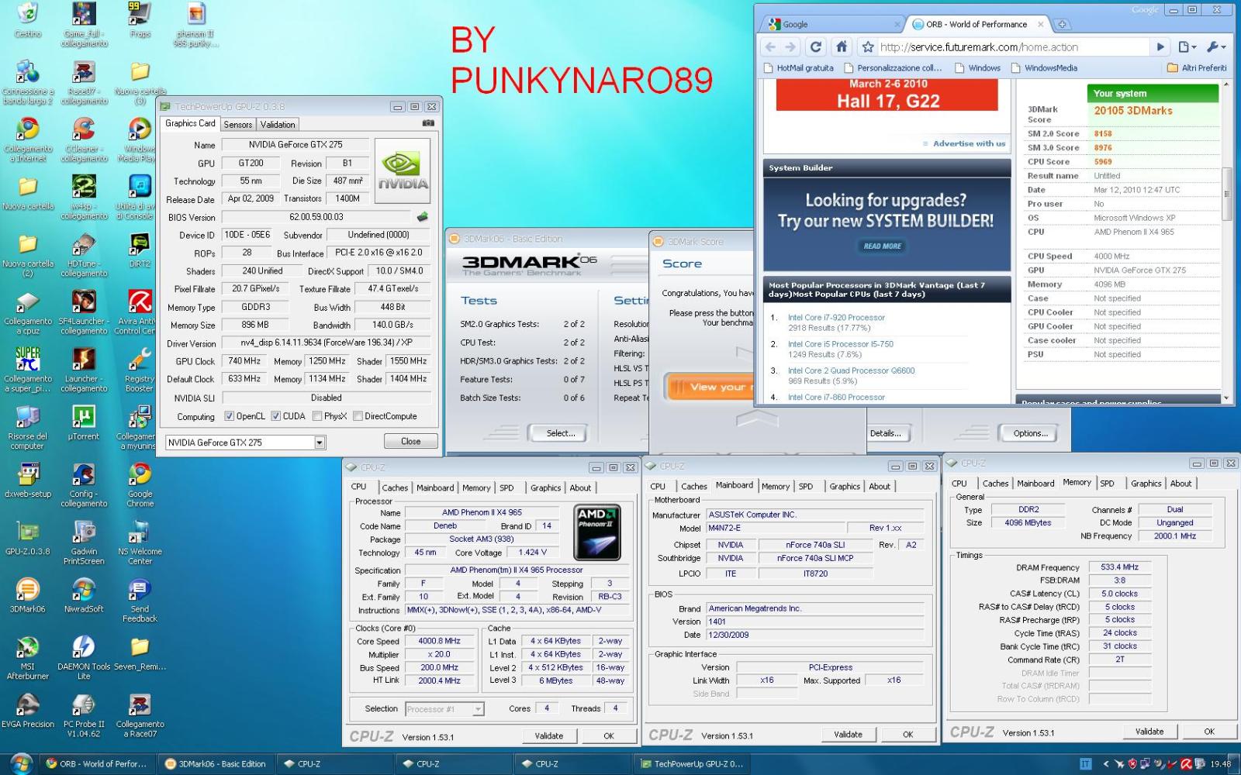Click Chrome address bar URL field
Screen dimensions: 1241x775
click(x=1012, y=47)
